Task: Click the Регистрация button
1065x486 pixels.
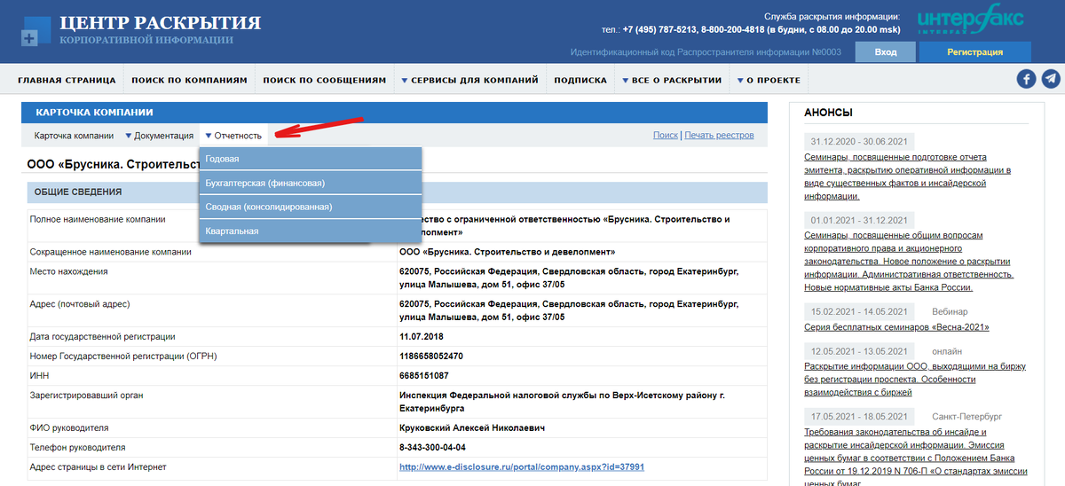Action: point(974,52)
